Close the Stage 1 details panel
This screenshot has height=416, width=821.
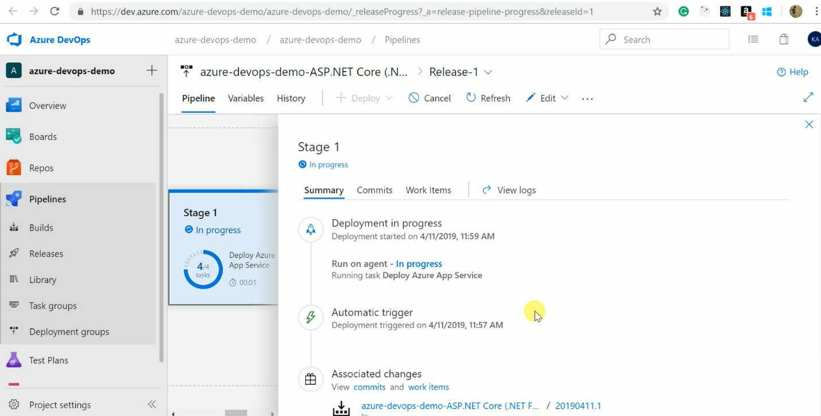point(809,124)
